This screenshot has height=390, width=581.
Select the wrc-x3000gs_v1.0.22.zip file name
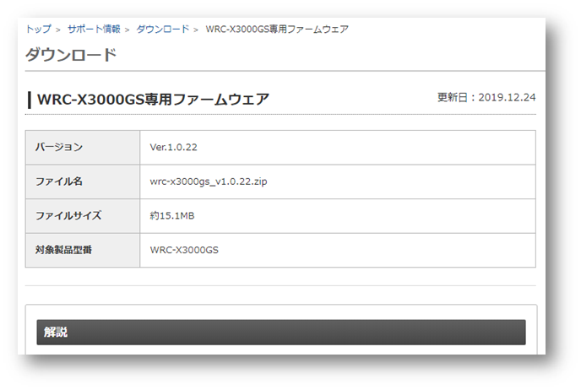pyautogui.click(x=209, y=181)
